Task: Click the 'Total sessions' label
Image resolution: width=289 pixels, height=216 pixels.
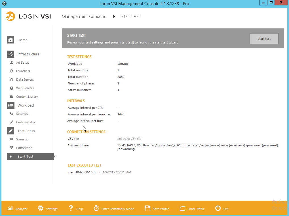Action: tap(78, 70)
